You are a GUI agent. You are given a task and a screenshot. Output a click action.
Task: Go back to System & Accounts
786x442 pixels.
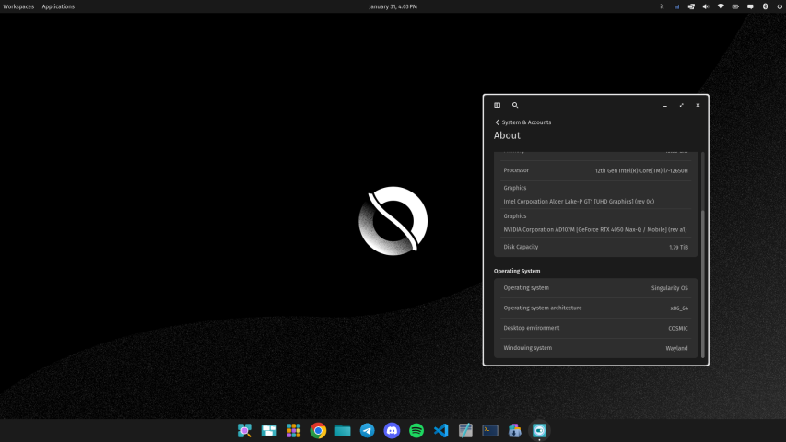coord(522,122)
